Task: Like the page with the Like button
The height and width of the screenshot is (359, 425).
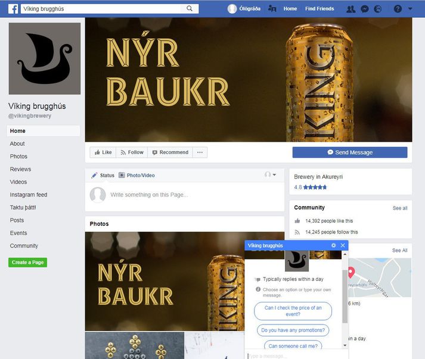Action: pos(103,152)
